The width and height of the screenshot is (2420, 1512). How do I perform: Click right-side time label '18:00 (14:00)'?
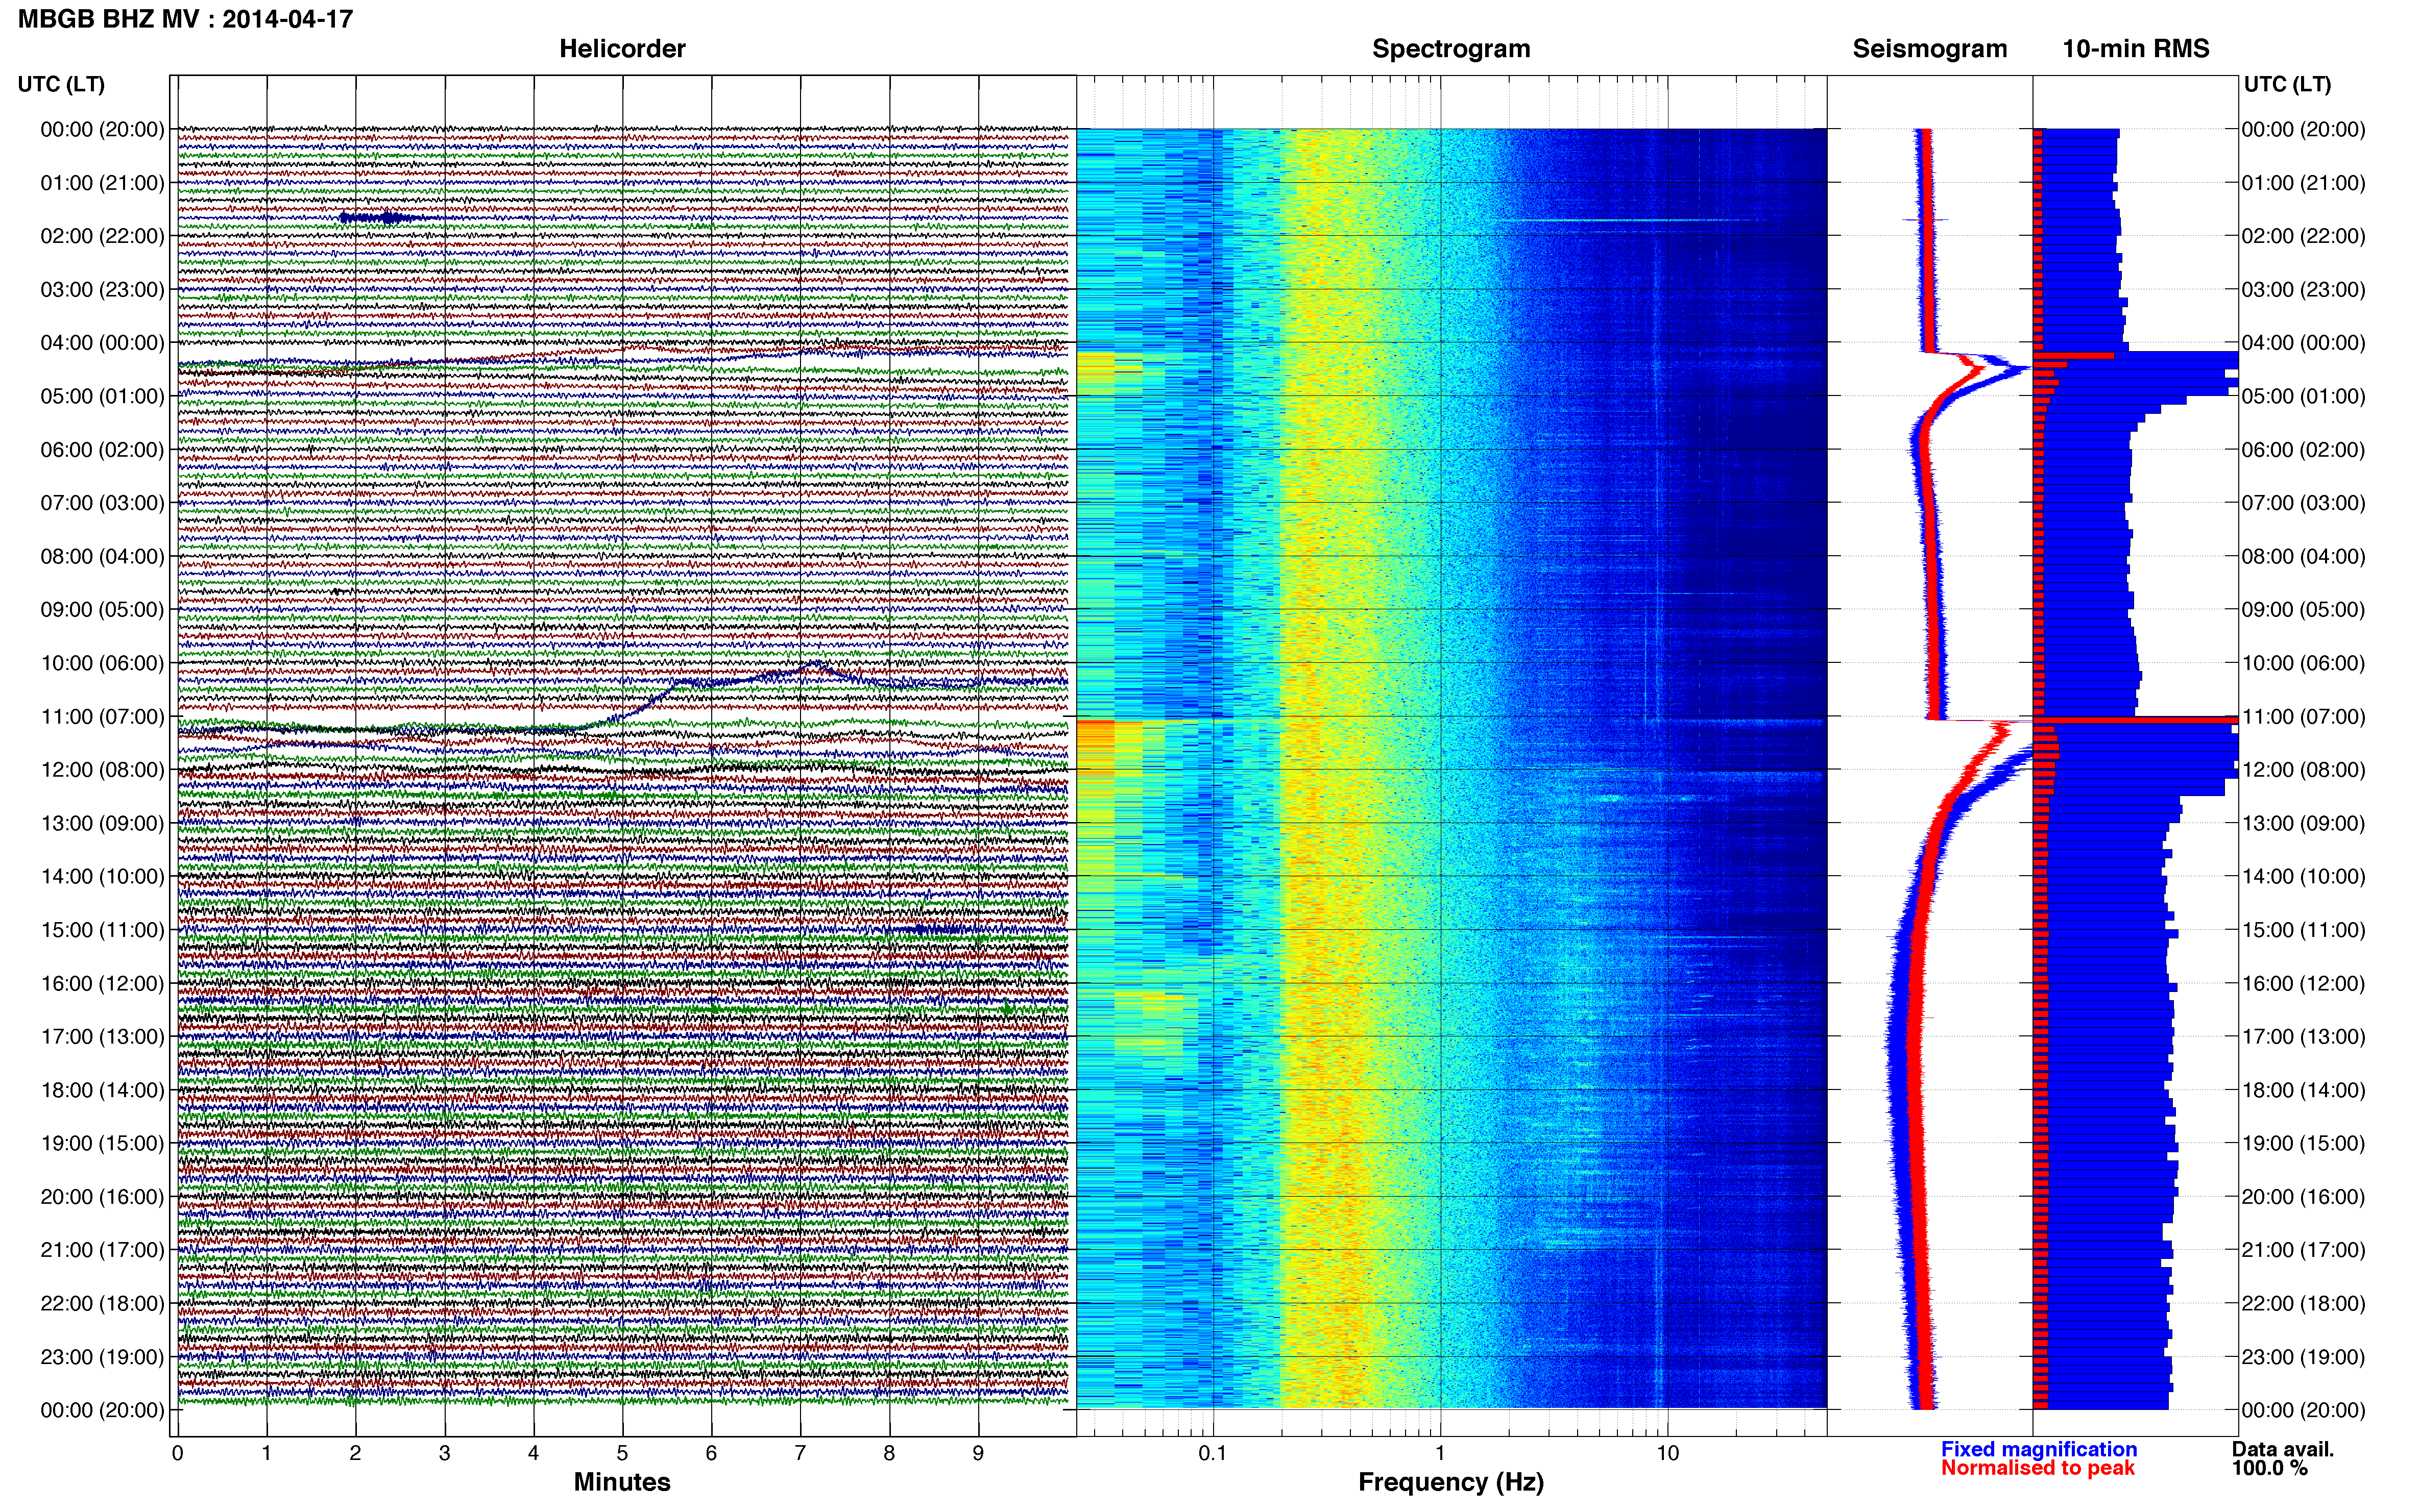point(2303,1090)
